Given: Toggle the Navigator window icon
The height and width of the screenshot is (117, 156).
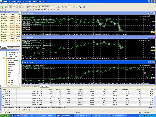Looking at the screenshot, I should [x=17, y=7].
